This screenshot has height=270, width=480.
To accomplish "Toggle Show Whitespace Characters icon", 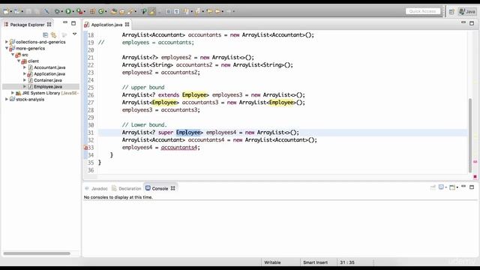I will tap(177, 11).
